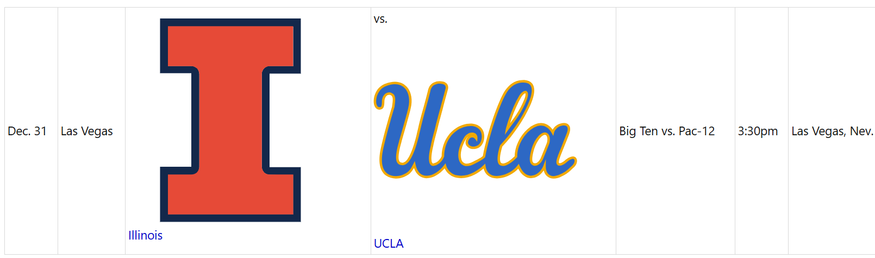875x258 pixels.
Task: Select the Dec. 31 date cell
Action: tap(27, 131)
